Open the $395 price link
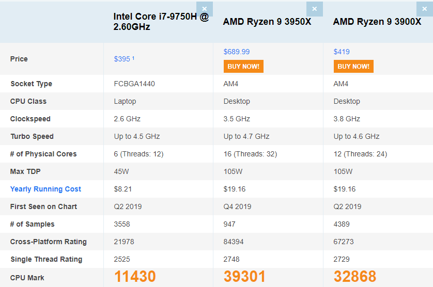 (x=122, y=59)
